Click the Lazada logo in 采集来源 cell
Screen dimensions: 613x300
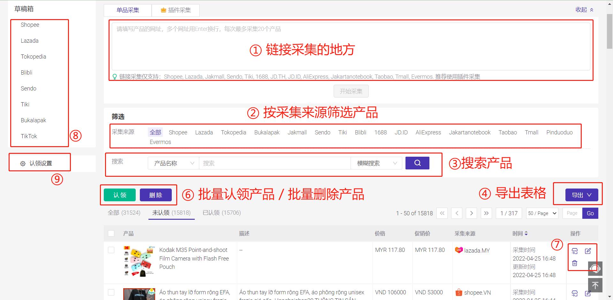pyautogui.click(x=459, y=250)
